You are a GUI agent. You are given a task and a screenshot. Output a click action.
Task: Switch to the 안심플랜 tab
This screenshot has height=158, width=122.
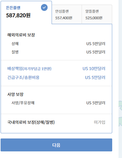(67, 14)
